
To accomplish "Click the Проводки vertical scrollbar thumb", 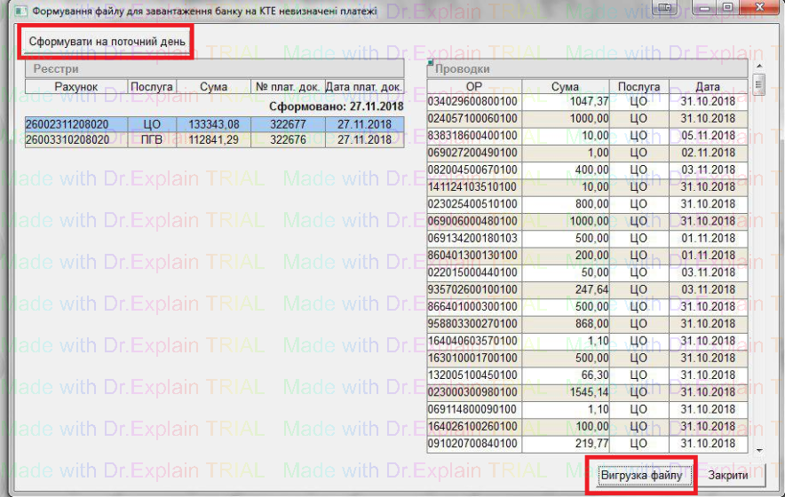I will 758,85.
